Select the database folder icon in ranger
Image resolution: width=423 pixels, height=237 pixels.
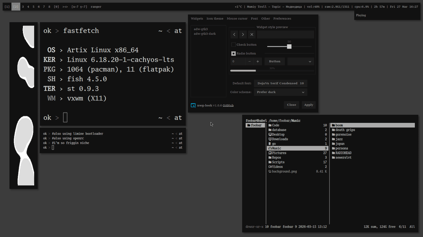[270, 130]
